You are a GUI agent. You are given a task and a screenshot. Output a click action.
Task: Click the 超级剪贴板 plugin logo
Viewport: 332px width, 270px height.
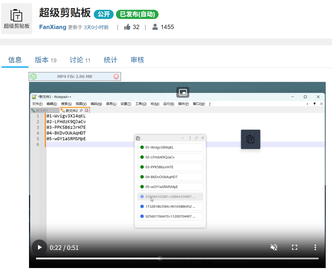17,19
